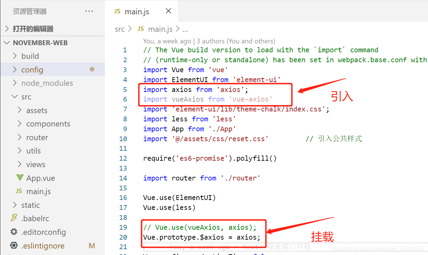Click the Babel icon beside .babelrc

[14, 218]
